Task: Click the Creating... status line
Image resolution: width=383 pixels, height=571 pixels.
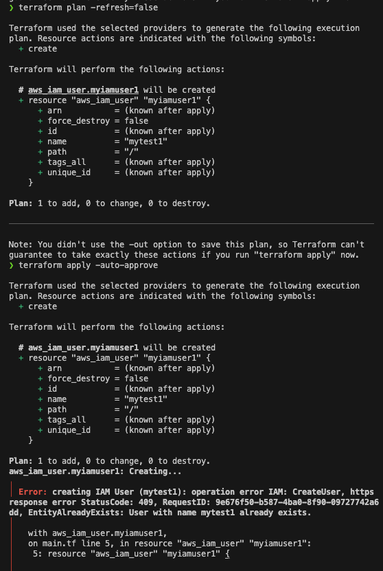Action: (x=95, y=471)
